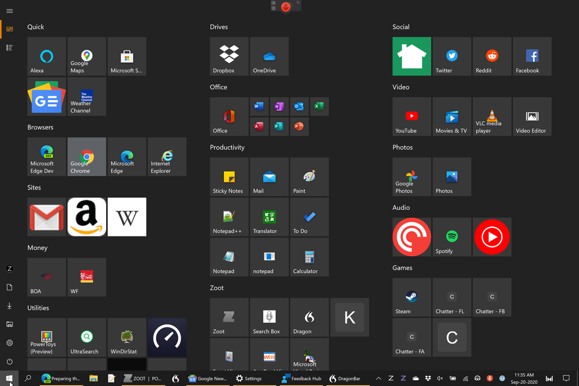Show hidden system tray icons
The height and width of the screenshot is (386, 579).
pos(378,378)
